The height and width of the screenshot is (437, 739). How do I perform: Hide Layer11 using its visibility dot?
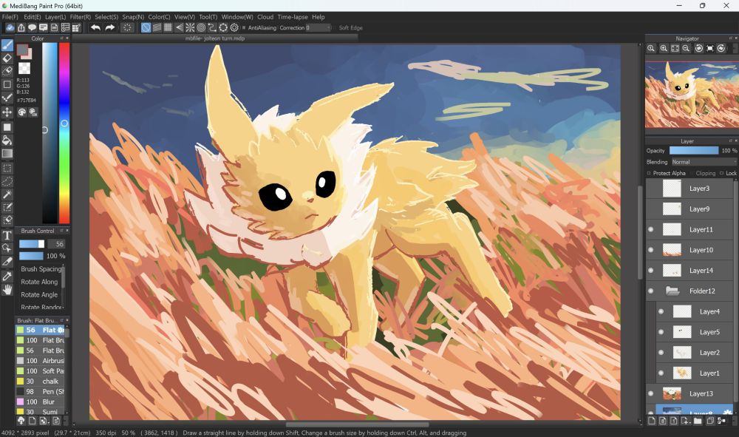tap(651, 229)
